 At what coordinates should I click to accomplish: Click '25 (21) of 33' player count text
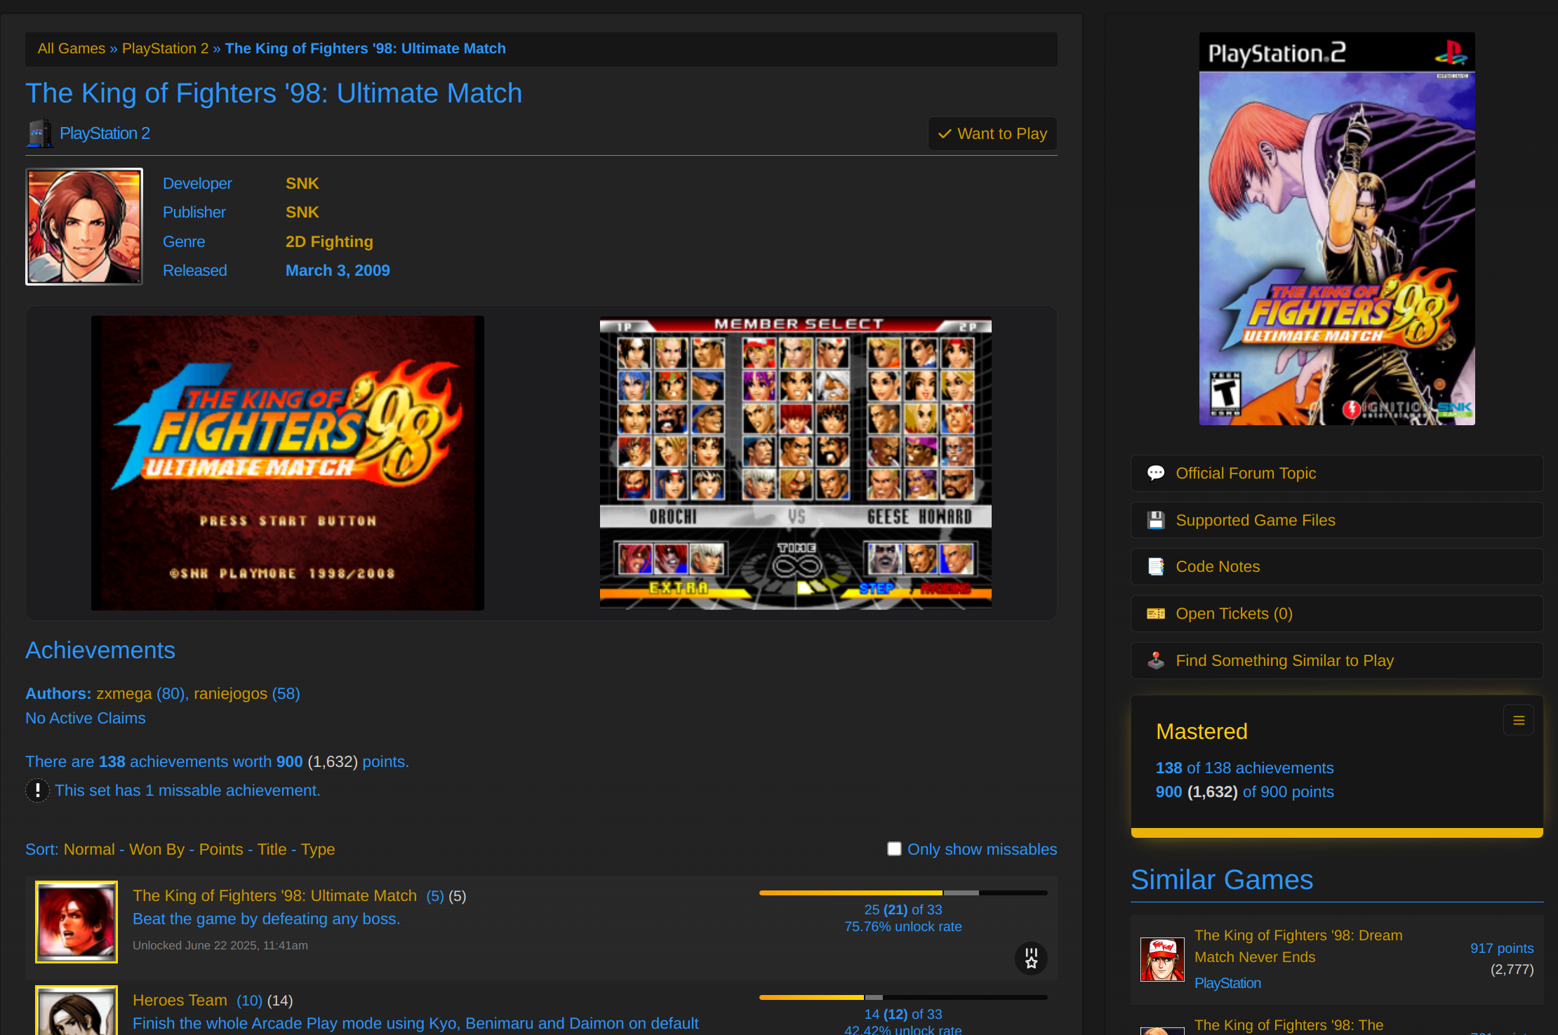click(x=903, y=909)
